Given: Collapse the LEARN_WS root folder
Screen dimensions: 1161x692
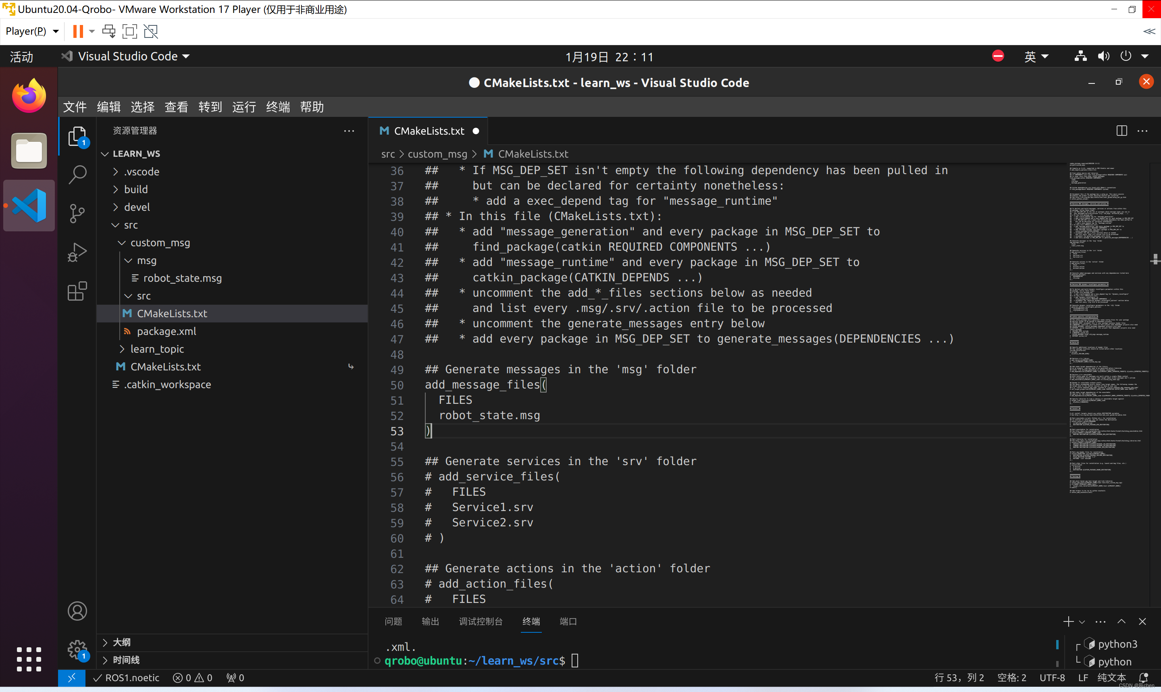Looking at the screenshot, I should tap(136, 154).
